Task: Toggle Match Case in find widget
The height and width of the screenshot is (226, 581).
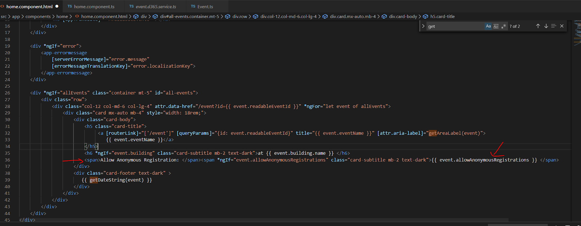Action: pyautogui.click(x=488, y=26)
